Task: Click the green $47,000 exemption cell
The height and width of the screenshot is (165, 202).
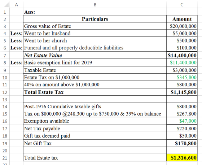Action: tap(182, 121)
